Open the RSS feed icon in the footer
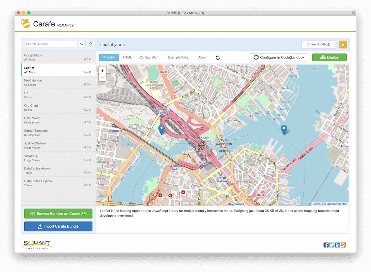The width and height of the screenshot is (371, 272). [x=343, y=245]
